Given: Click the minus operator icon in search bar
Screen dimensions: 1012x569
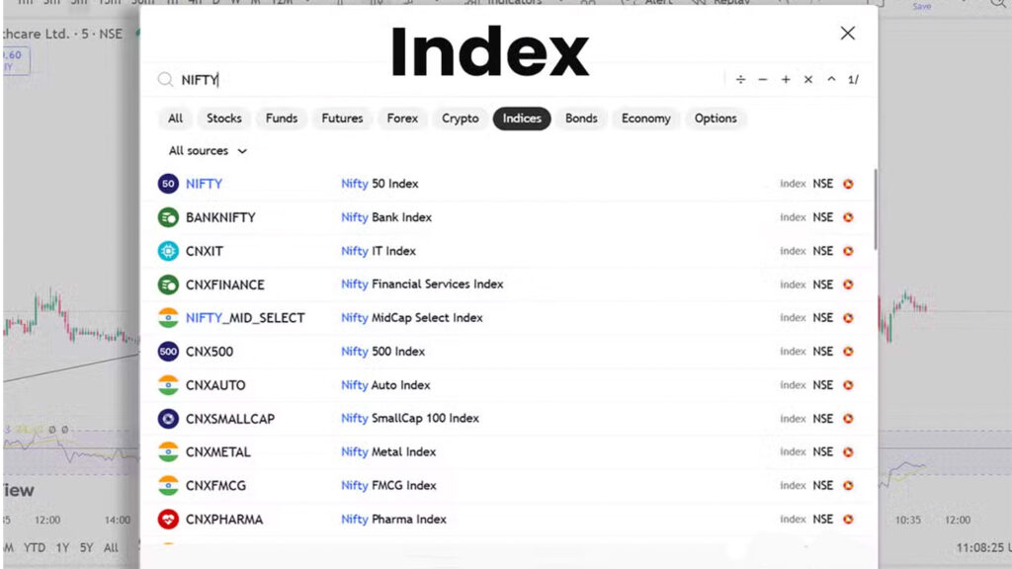Looking at the screenshot, I should [x=763, y=79].
